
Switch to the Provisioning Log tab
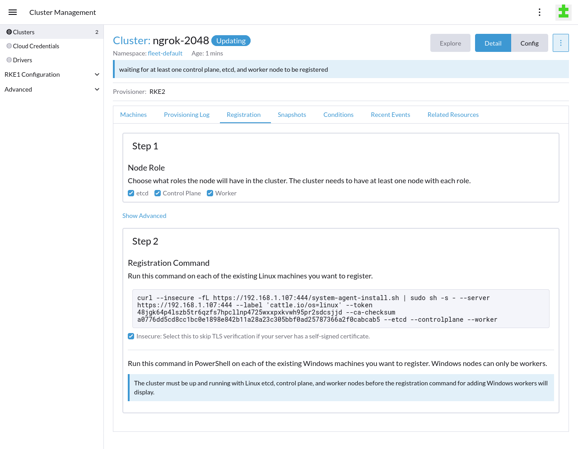coord(186,115)
